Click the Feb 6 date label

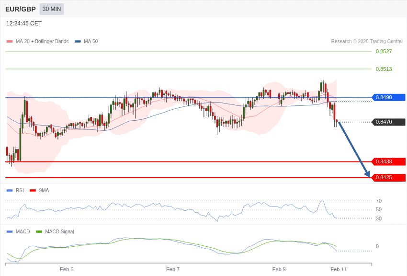click(67, 269)
